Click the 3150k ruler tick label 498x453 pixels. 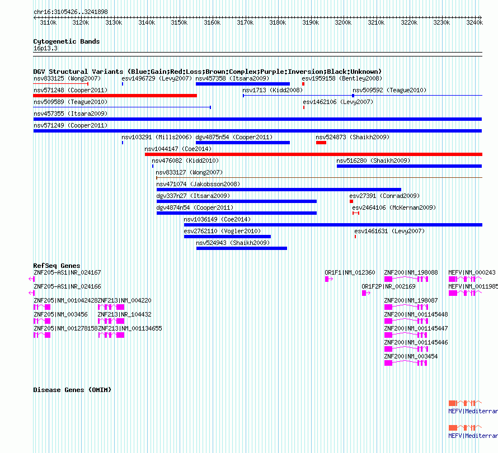coord(179,22)
